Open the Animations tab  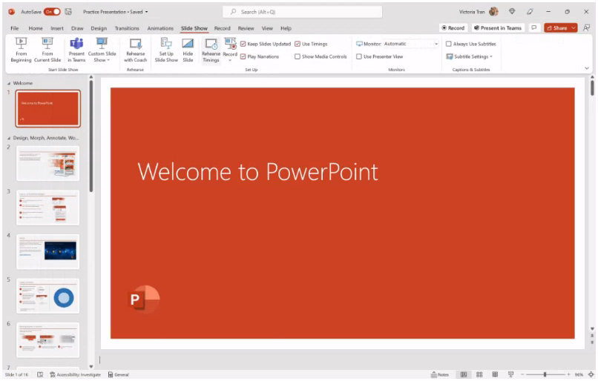(160, 28)
